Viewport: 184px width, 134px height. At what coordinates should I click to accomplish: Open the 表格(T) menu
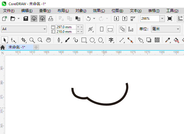point(154,11)
